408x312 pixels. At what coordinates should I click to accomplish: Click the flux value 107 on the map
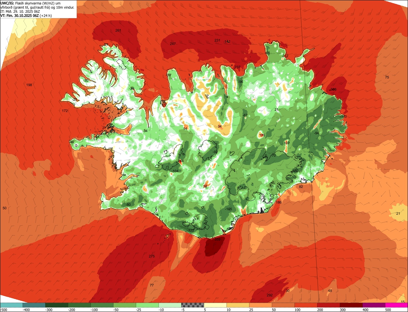[x=287, y=143]
